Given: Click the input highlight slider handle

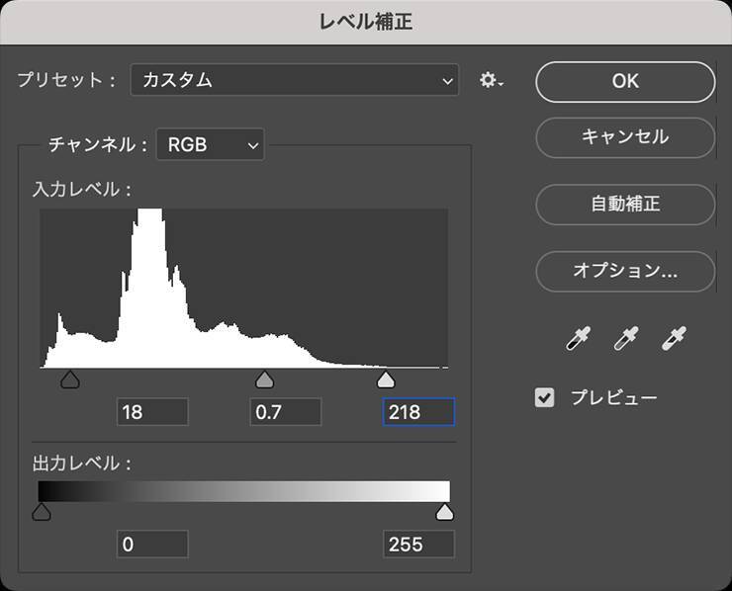Looking at the screenshot, I should 387,380.
